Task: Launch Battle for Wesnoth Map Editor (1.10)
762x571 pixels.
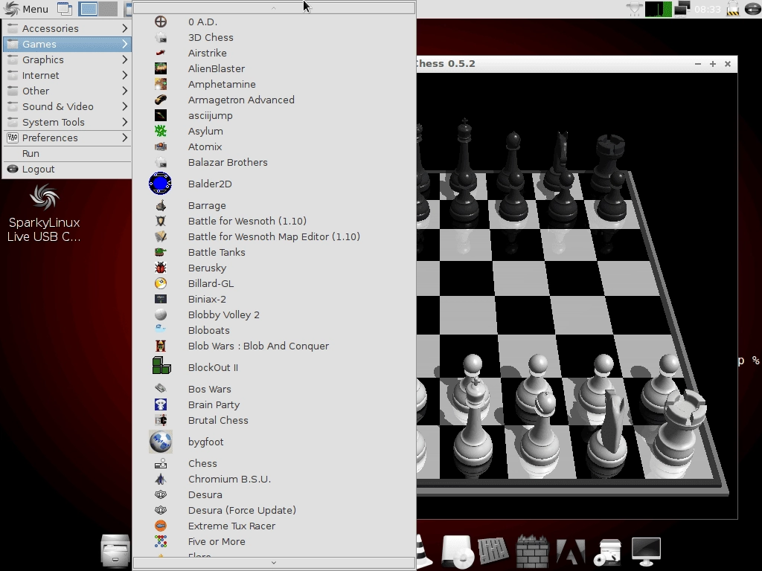Action: (274, 236)
